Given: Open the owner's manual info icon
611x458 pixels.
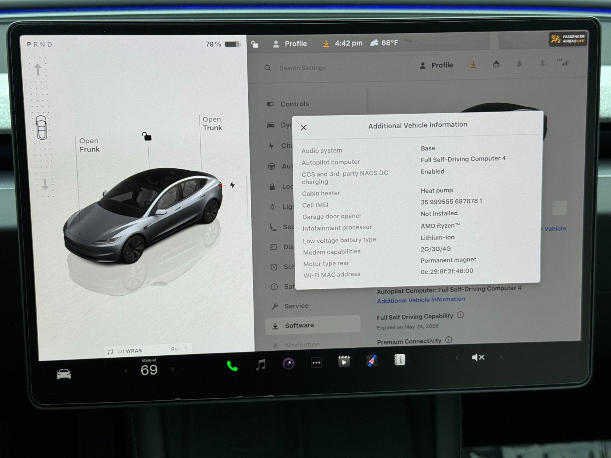Looking at the screenshot, I should pyautogui.click(x=399, y=360).
